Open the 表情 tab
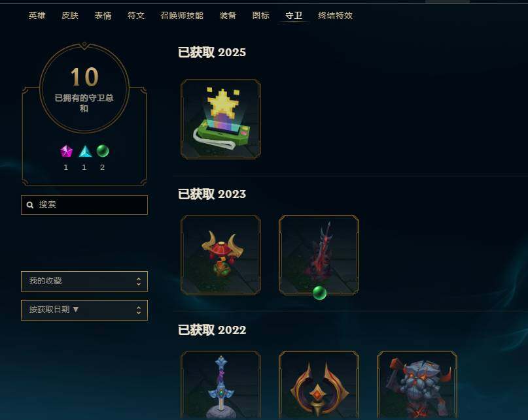Viewport: 528px width, 420px height. pos(103,16)
